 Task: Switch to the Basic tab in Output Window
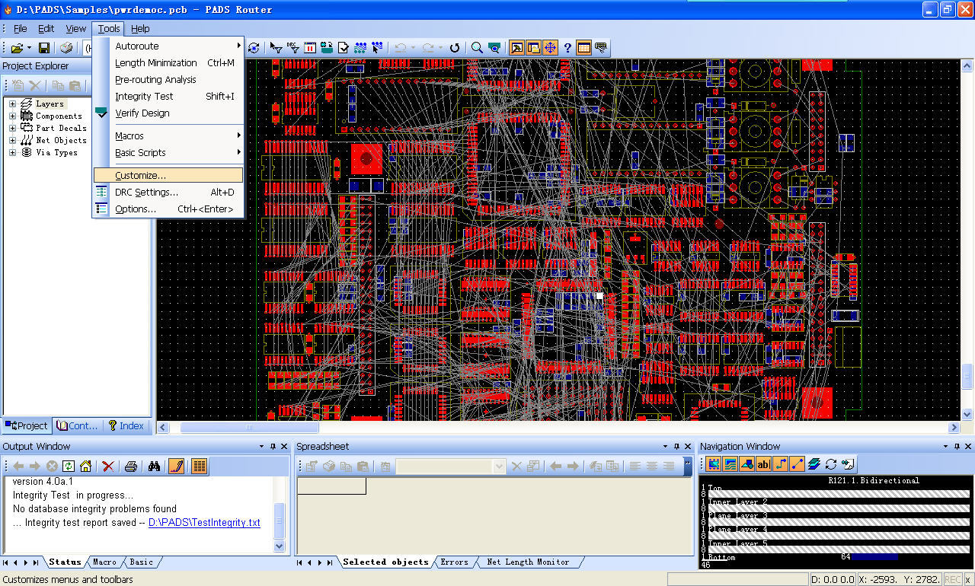point(141,562)
